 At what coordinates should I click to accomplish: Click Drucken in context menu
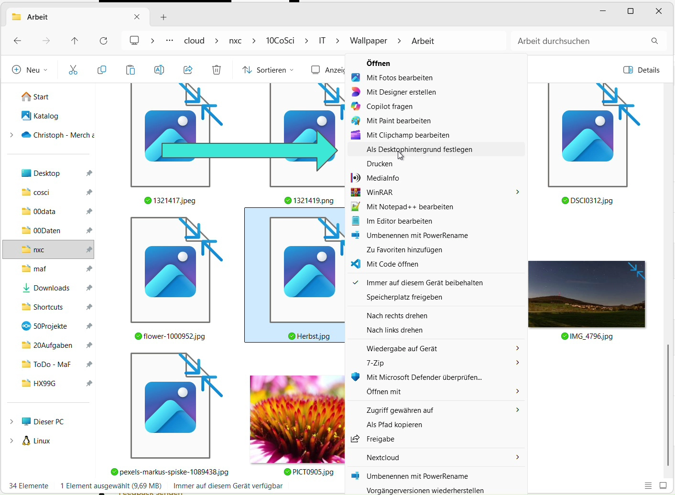[436, 163]
